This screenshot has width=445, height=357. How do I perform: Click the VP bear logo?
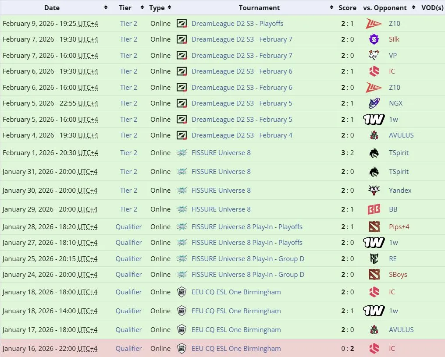(374, 55)
